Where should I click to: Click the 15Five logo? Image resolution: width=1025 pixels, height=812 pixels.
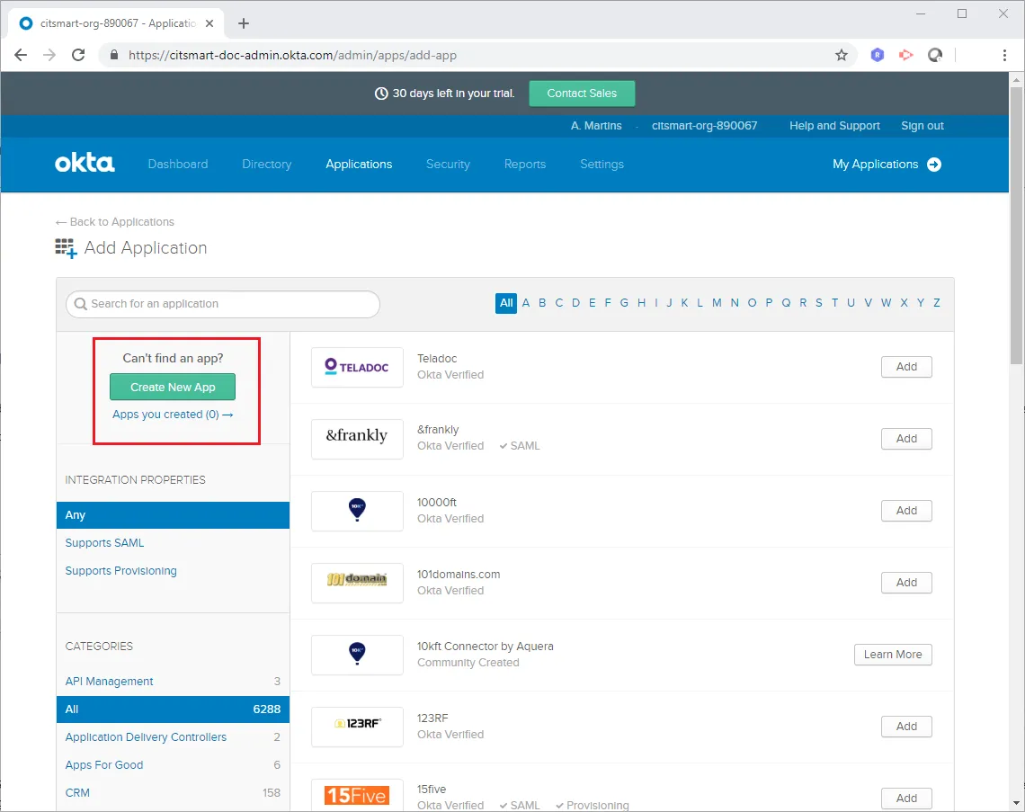(357, 795)
